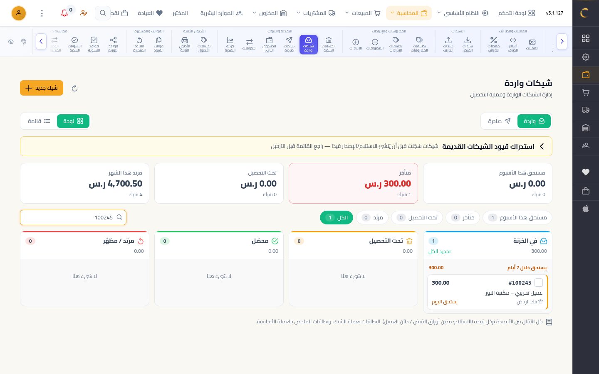Open حركة النقدية chart icon

click(230, 44)
